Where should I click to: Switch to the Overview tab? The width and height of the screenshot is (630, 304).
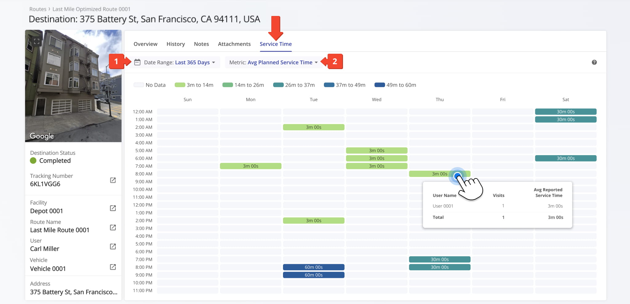[145, 44]
